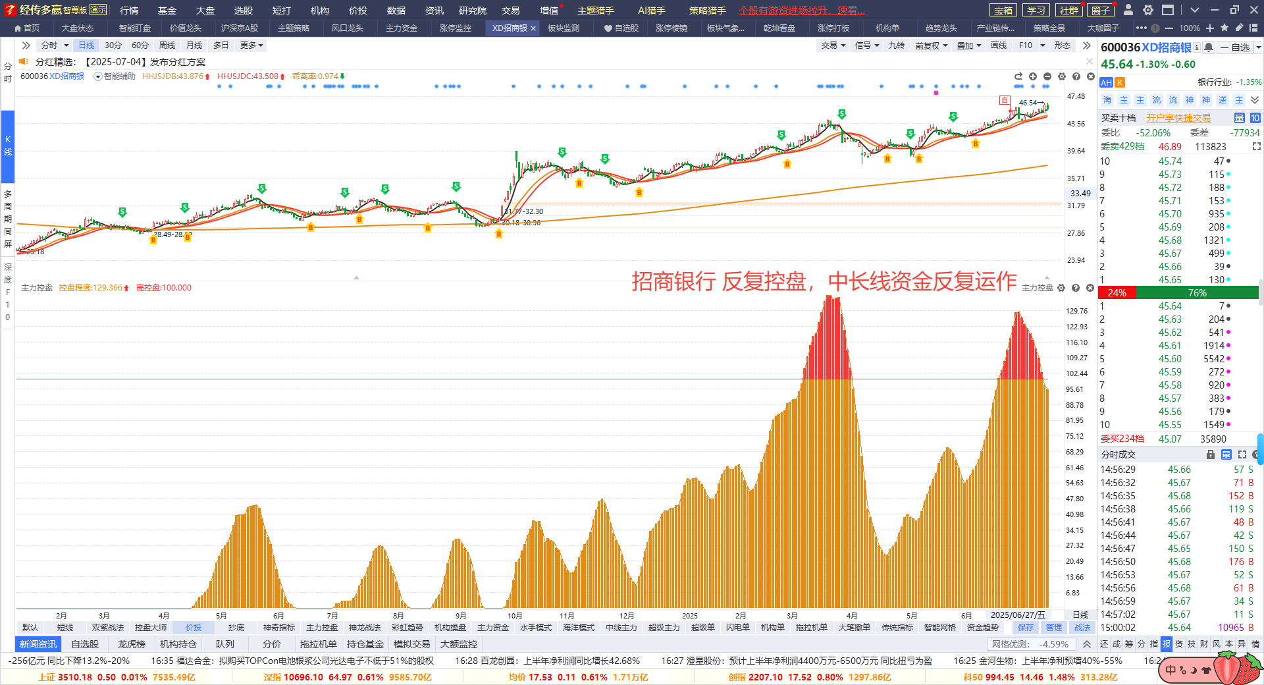1264x685 pixels.
Task: Switch chart to 30分 period
Action: [x=113, y=45]
